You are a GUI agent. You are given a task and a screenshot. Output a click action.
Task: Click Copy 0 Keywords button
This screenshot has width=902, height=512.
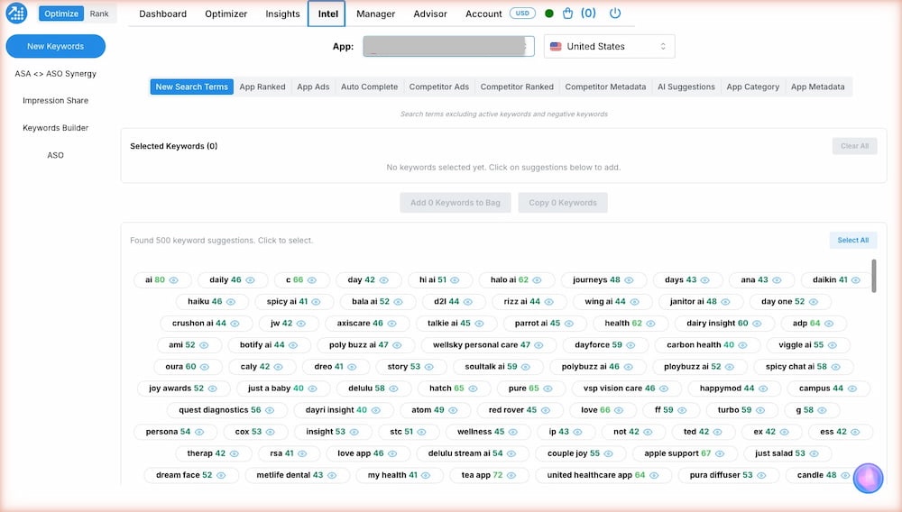563,203
